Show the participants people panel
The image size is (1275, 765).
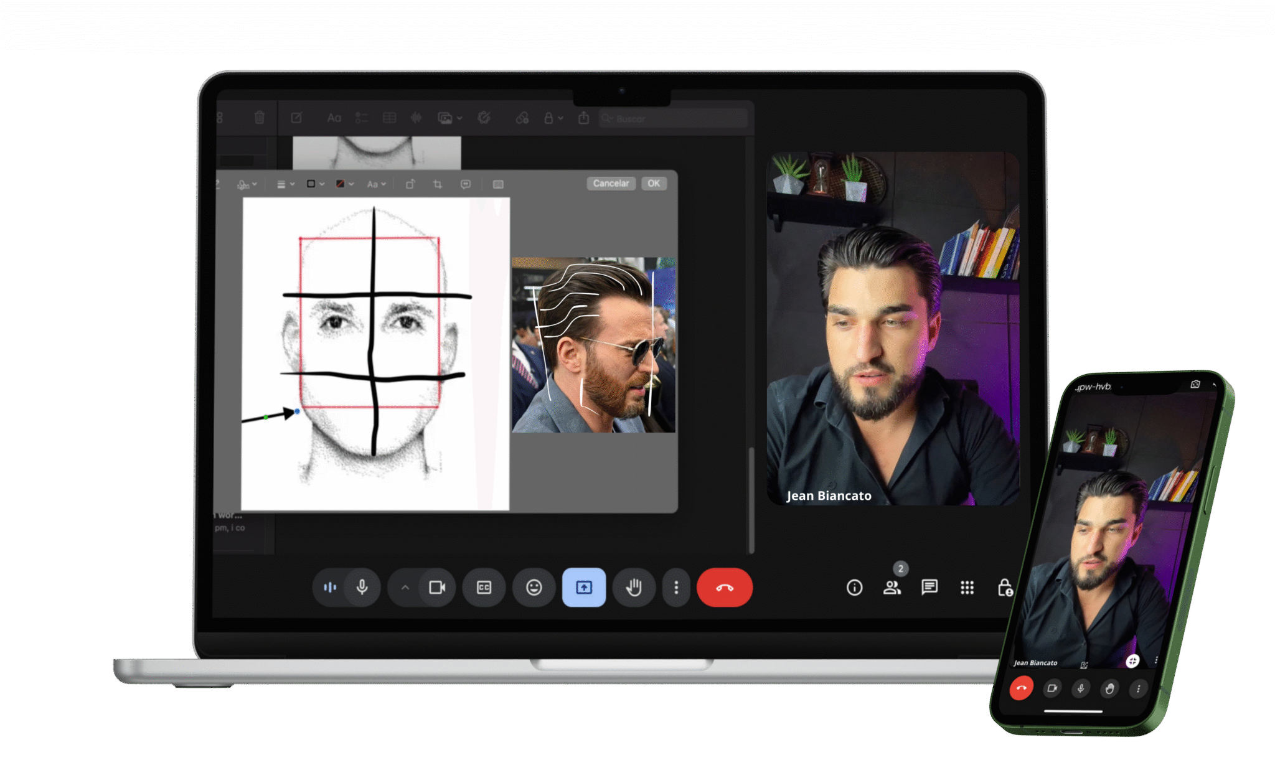(x=892, y=588)
